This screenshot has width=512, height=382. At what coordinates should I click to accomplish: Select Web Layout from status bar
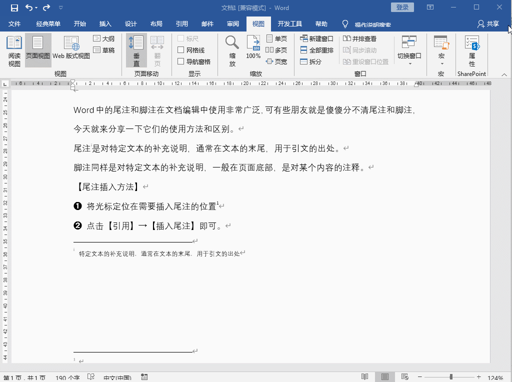click(404, 377)
